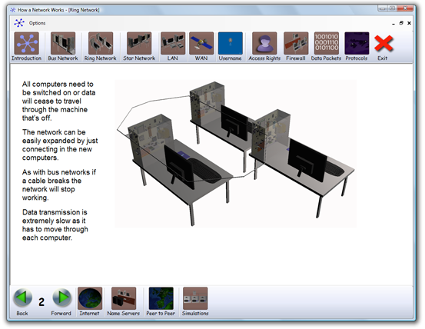This screenshot has width=425, height=329.
Task: Open the Data Packets binary icon
Action: (x=327, y=43)
